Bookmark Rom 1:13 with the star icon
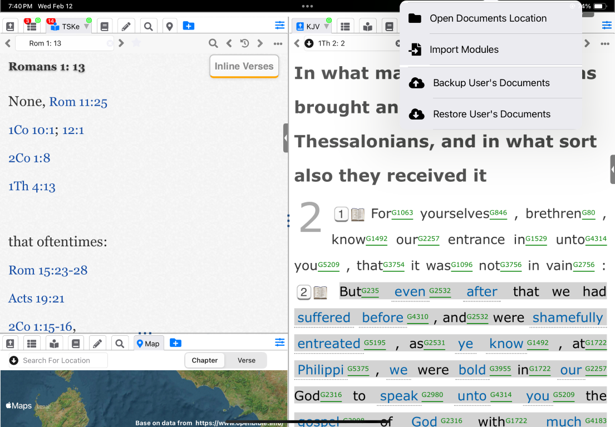This screenshot has height=427, width=615. click(136, 43)
